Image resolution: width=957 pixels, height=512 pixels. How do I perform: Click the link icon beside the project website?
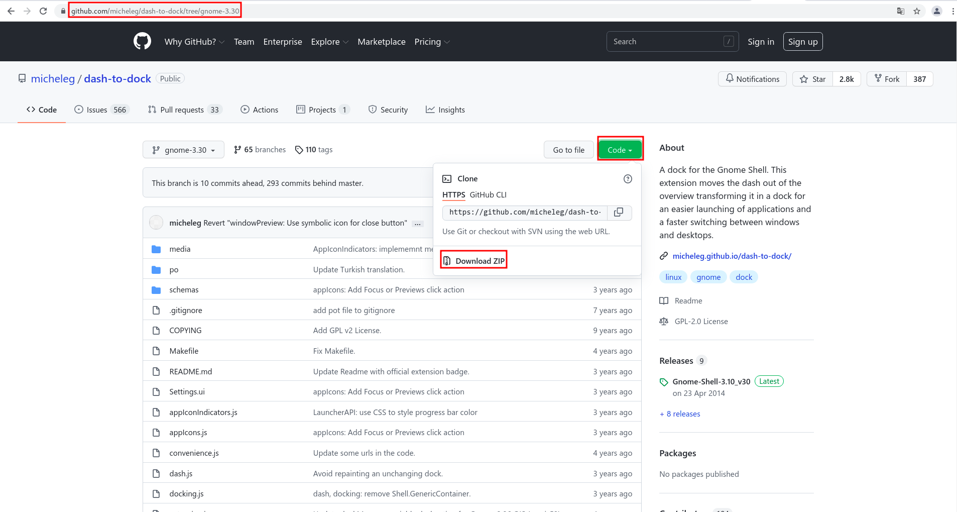pyautogui.click(x=664, y=256)
